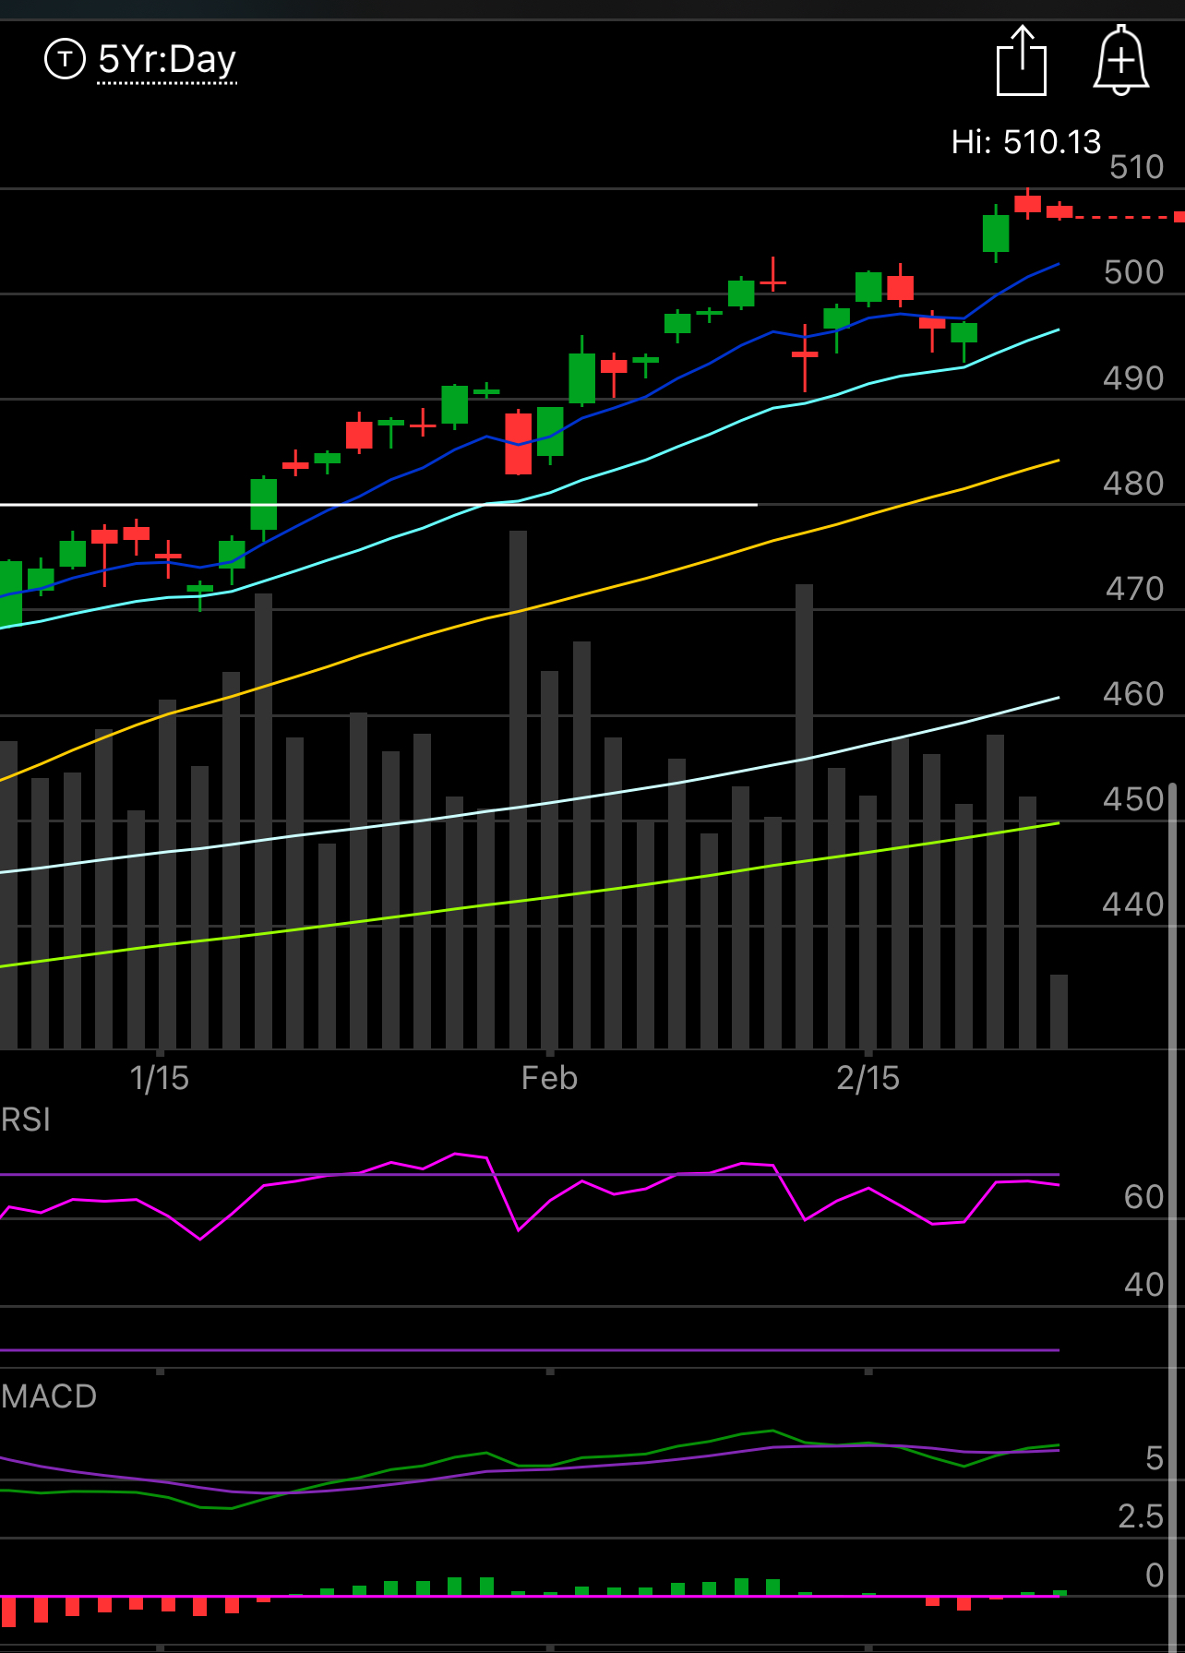Tap the Feb date axis label
This screenshot has height=1653, width=1185.
[x=549, y=1078]
